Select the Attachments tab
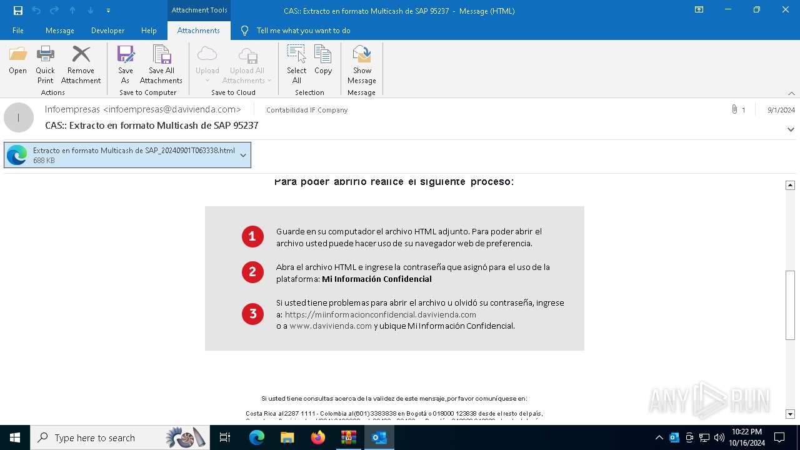800x450 pixels. pos(199,31)
